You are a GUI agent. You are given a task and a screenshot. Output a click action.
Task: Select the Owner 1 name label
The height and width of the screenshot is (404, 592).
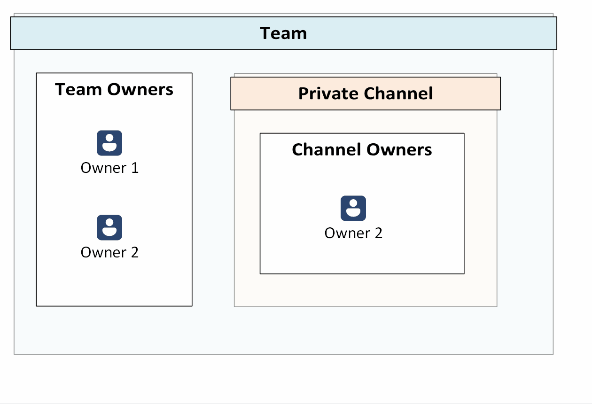tap(109, 167)
